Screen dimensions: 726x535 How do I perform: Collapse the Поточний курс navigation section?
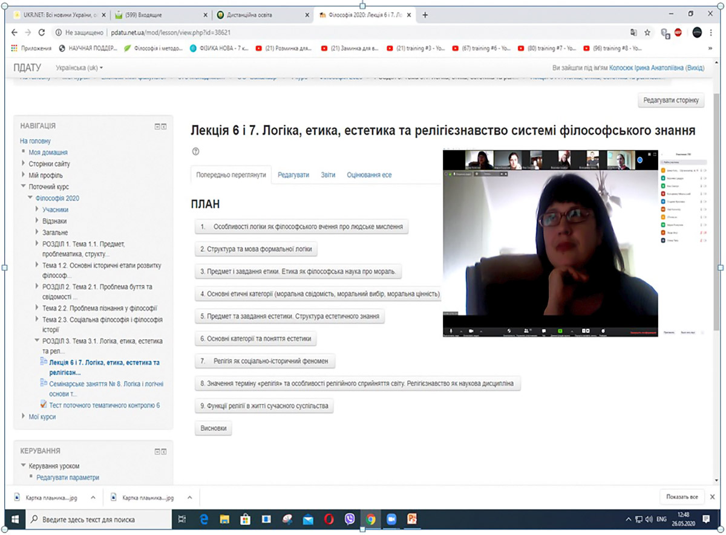pyautogui.click(x=24, y=187)
